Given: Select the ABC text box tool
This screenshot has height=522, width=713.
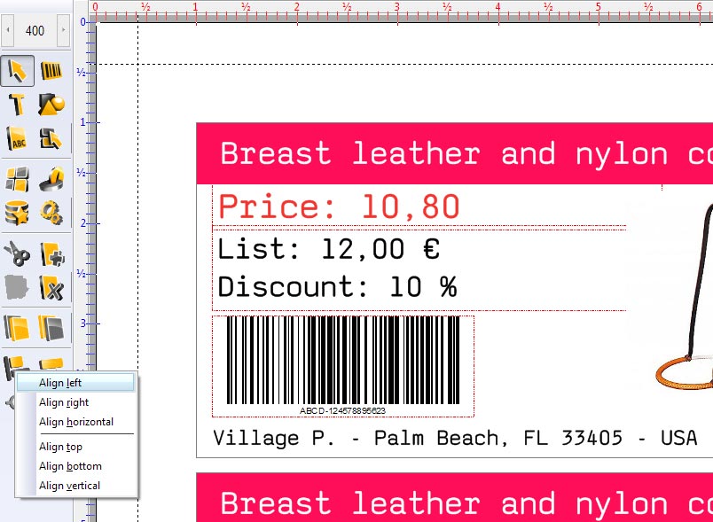Looking at the screenshot, I should 17,138.
